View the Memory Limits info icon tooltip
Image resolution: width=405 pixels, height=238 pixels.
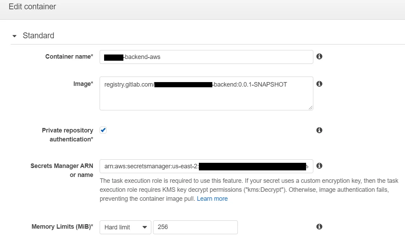point(319,227)
